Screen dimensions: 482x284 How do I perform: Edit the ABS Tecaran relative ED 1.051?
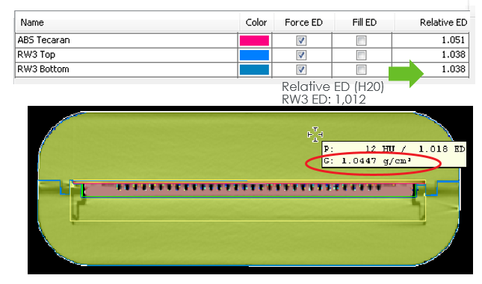tap(453, 40)
